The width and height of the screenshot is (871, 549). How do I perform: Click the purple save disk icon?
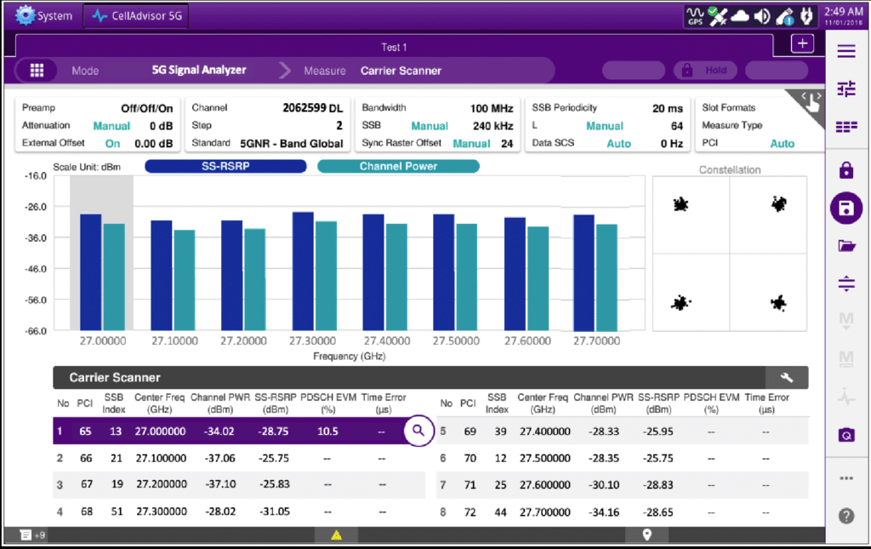pos(845,209)
